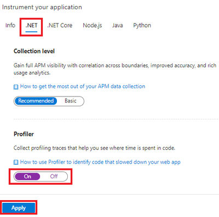This screenshot has width=219, height=217.
Task: Open the Info tab
Action: click(x=10, y=25)
